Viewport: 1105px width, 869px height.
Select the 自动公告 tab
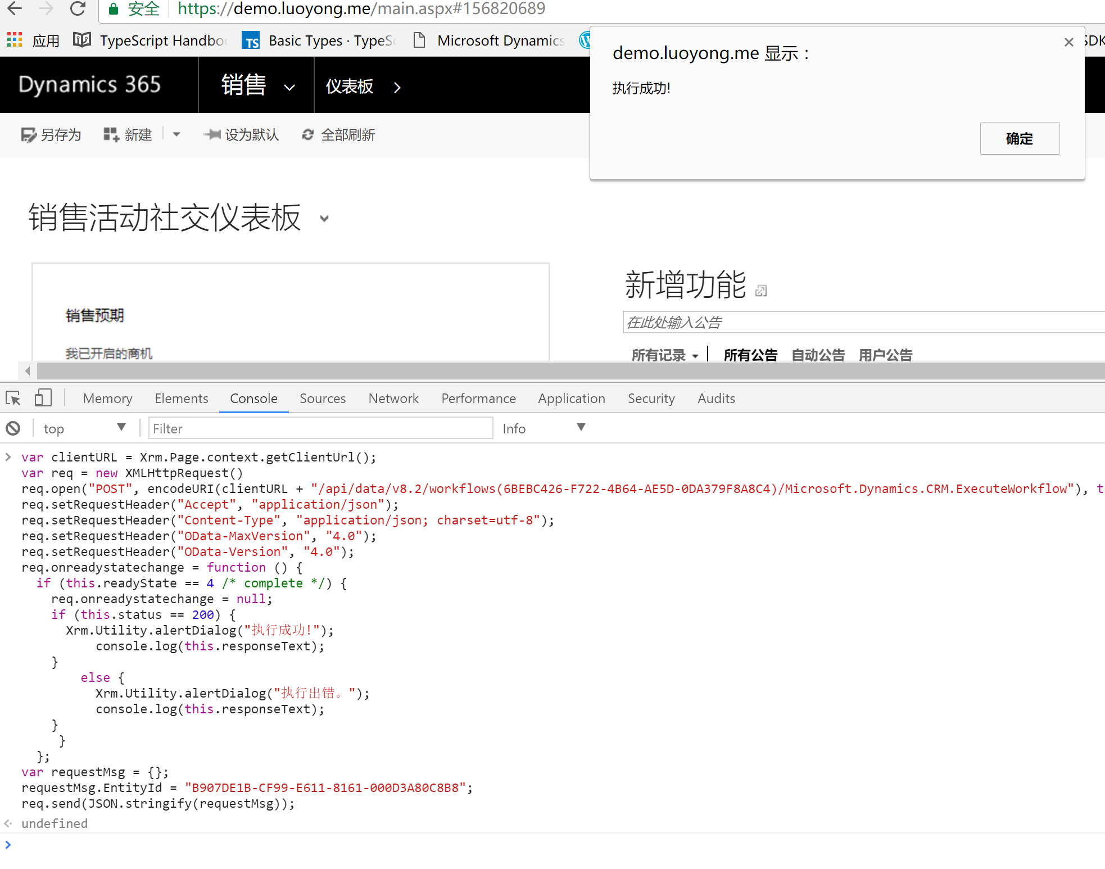point(818,355)
